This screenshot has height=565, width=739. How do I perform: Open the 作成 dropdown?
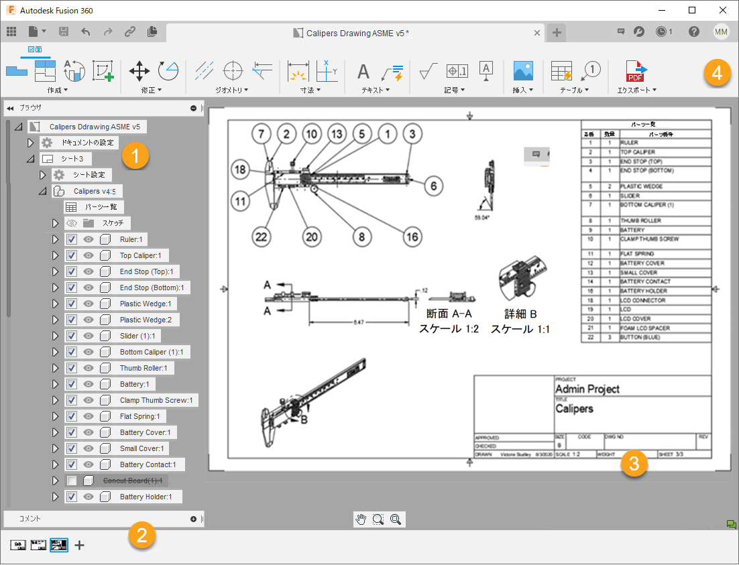point(58,90)
